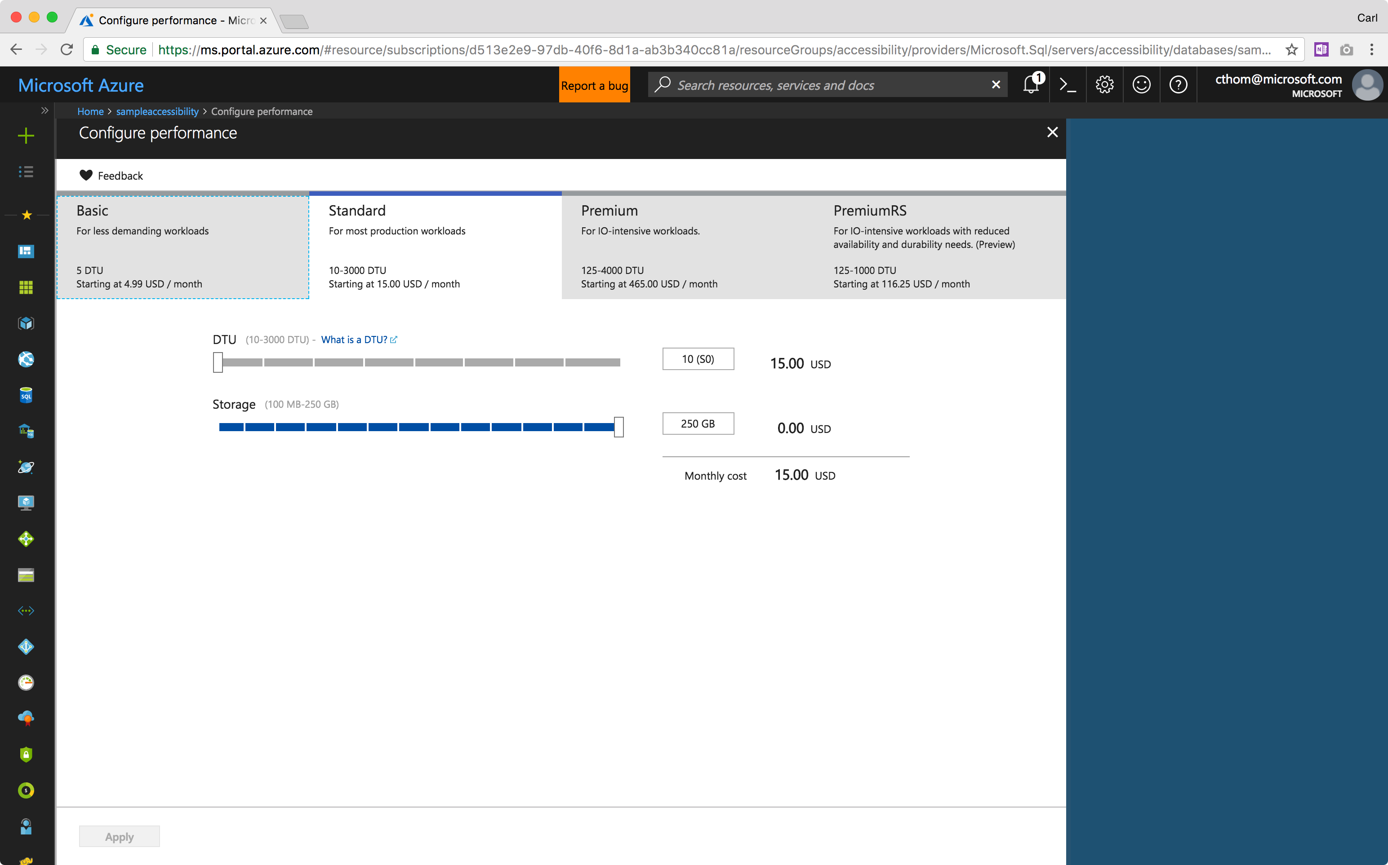1388x865 pixels.
Task: Select the Premium pricing tier tab
Action: [x=687, y=247]
